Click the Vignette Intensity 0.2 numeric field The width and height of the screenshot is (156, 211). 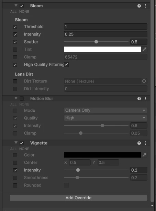click(x=139, y=170)
